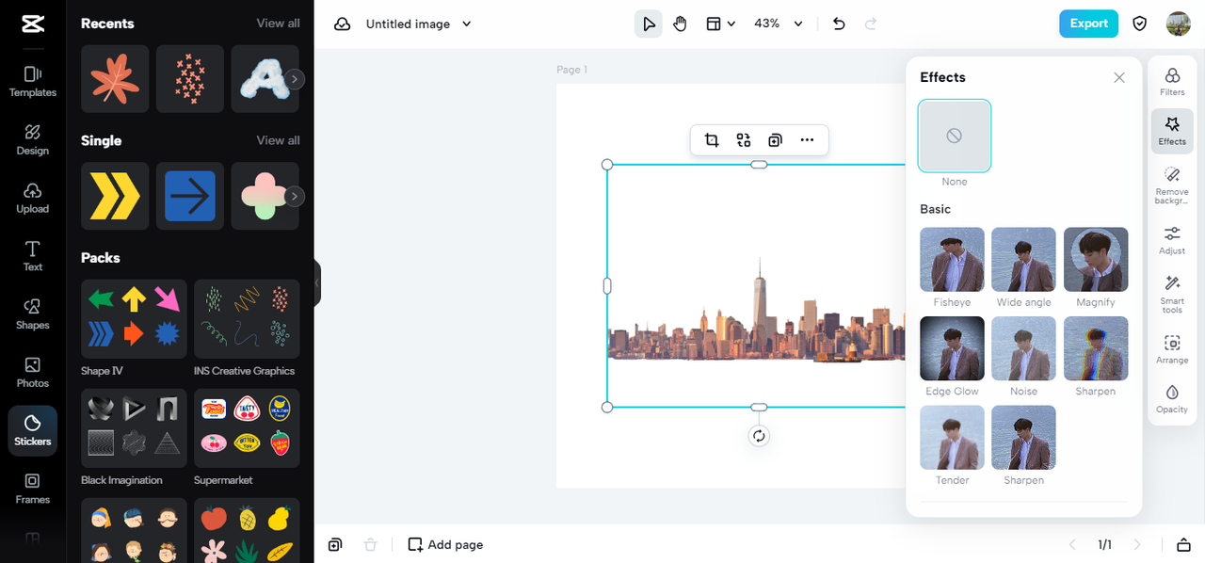Expand Single stickers with the arrow
This screenshot has height=563, width=1205.
click(x=296, y=196)
